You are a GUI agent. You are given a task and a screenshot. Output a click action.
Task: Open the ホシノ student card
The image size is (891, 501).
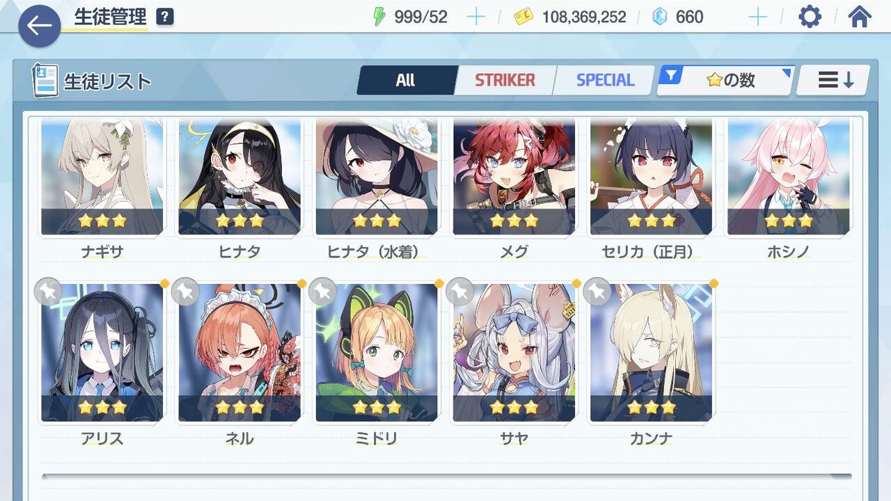pos(789,188)
